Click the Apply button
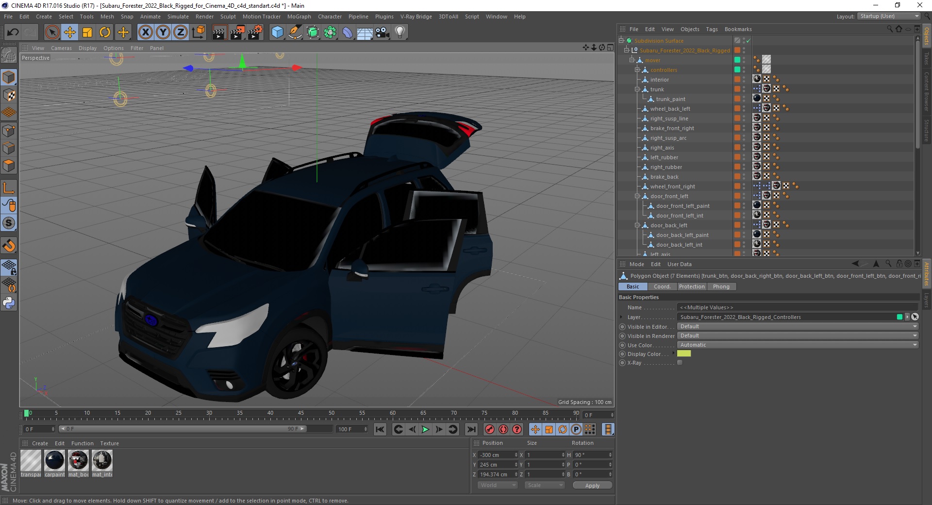Viewport: 932px width, 505px height. 592,486
